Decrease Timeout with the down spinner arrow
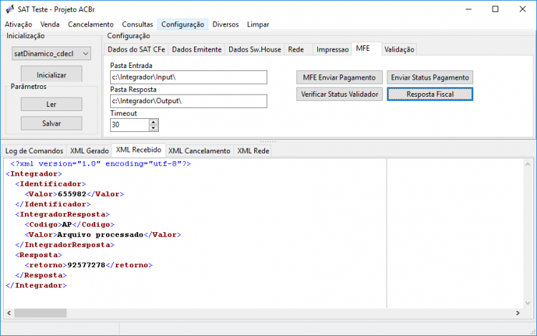537x336 pixels. [153, 128]
